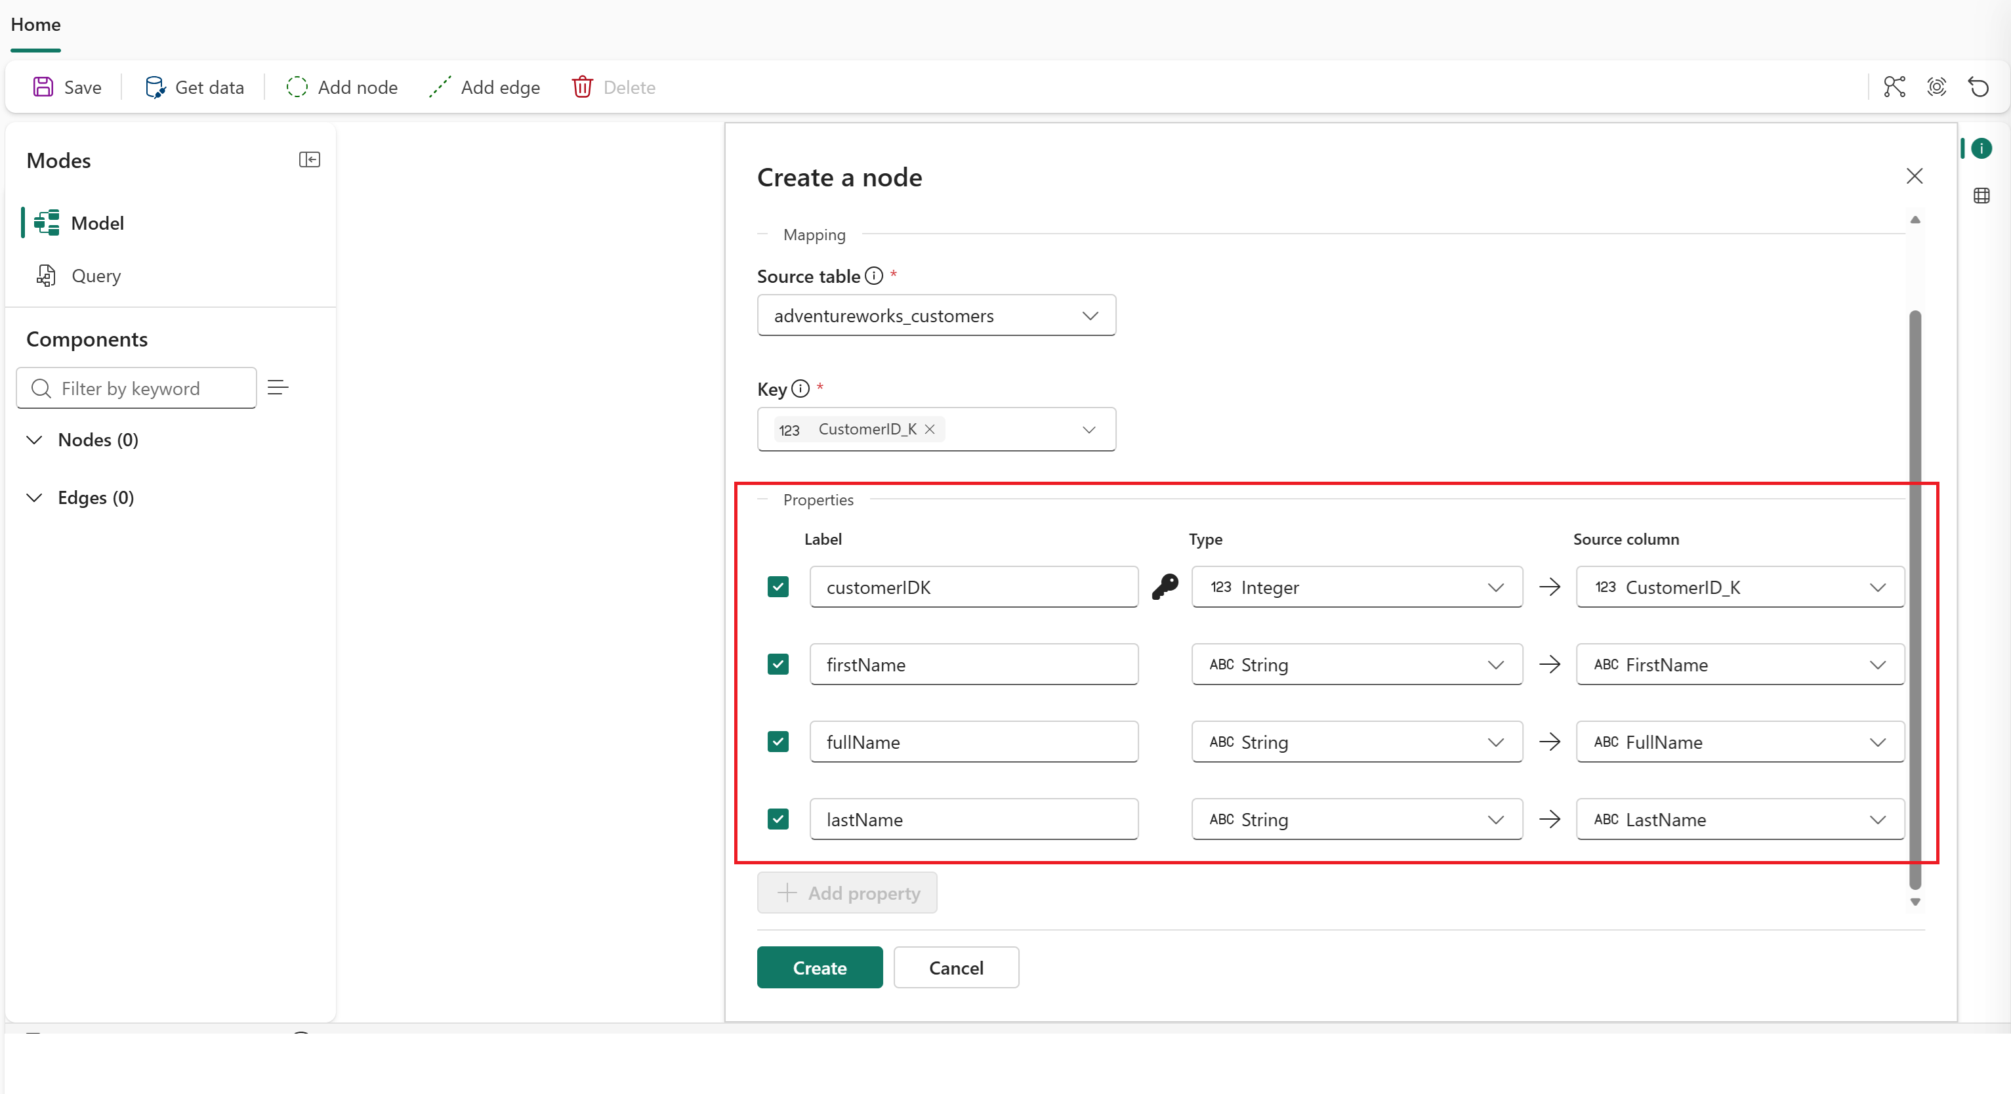Open the FullName source column dropdown
Screen dimensions: 2011x1094
click(1740, 741)
